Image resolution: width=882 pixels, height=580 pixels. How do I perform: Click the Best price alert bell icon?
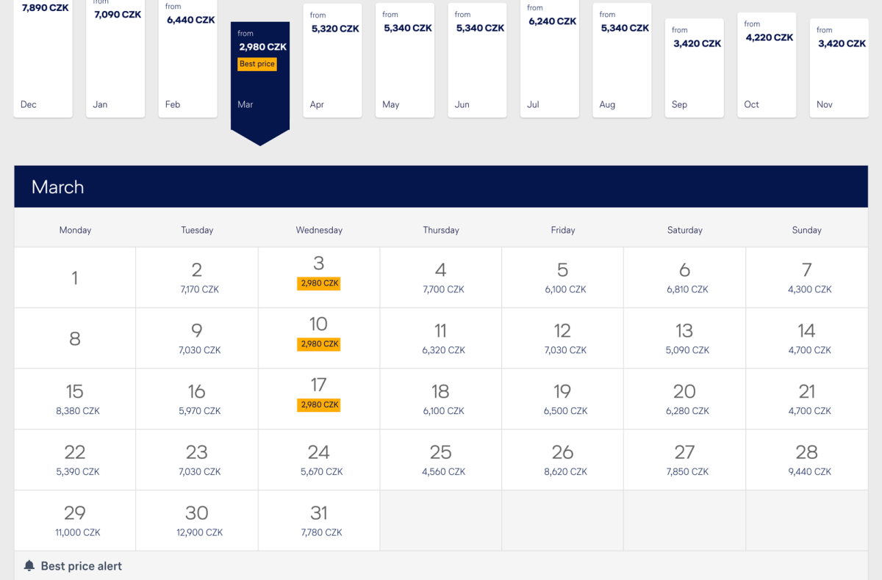pyautogui.click(x=29, y=566)
